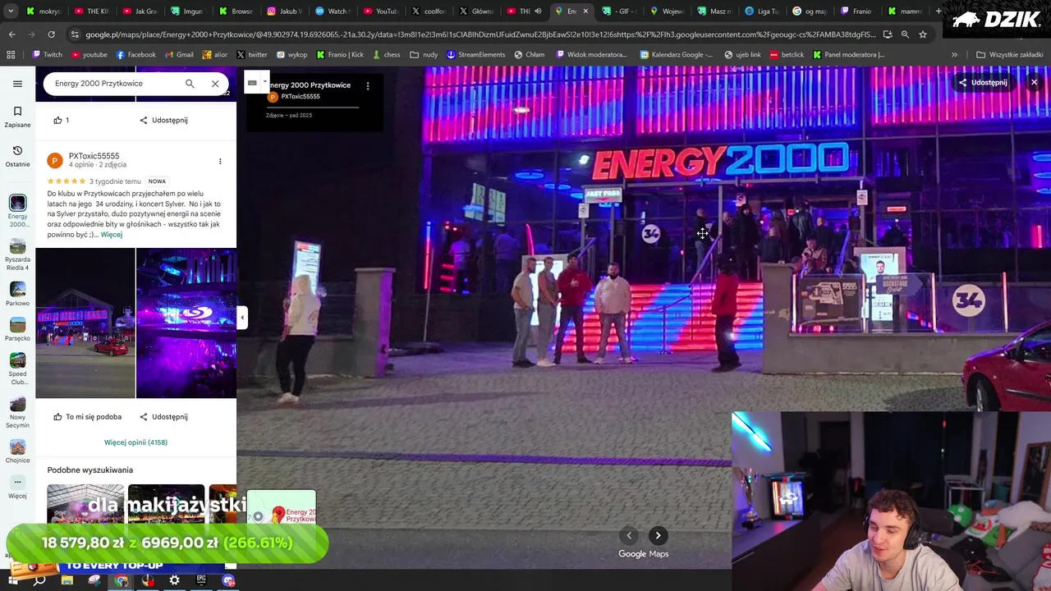Click the search magnifier in Maps search box
This screenshot has height=591, width=1051.
[190, 84]
